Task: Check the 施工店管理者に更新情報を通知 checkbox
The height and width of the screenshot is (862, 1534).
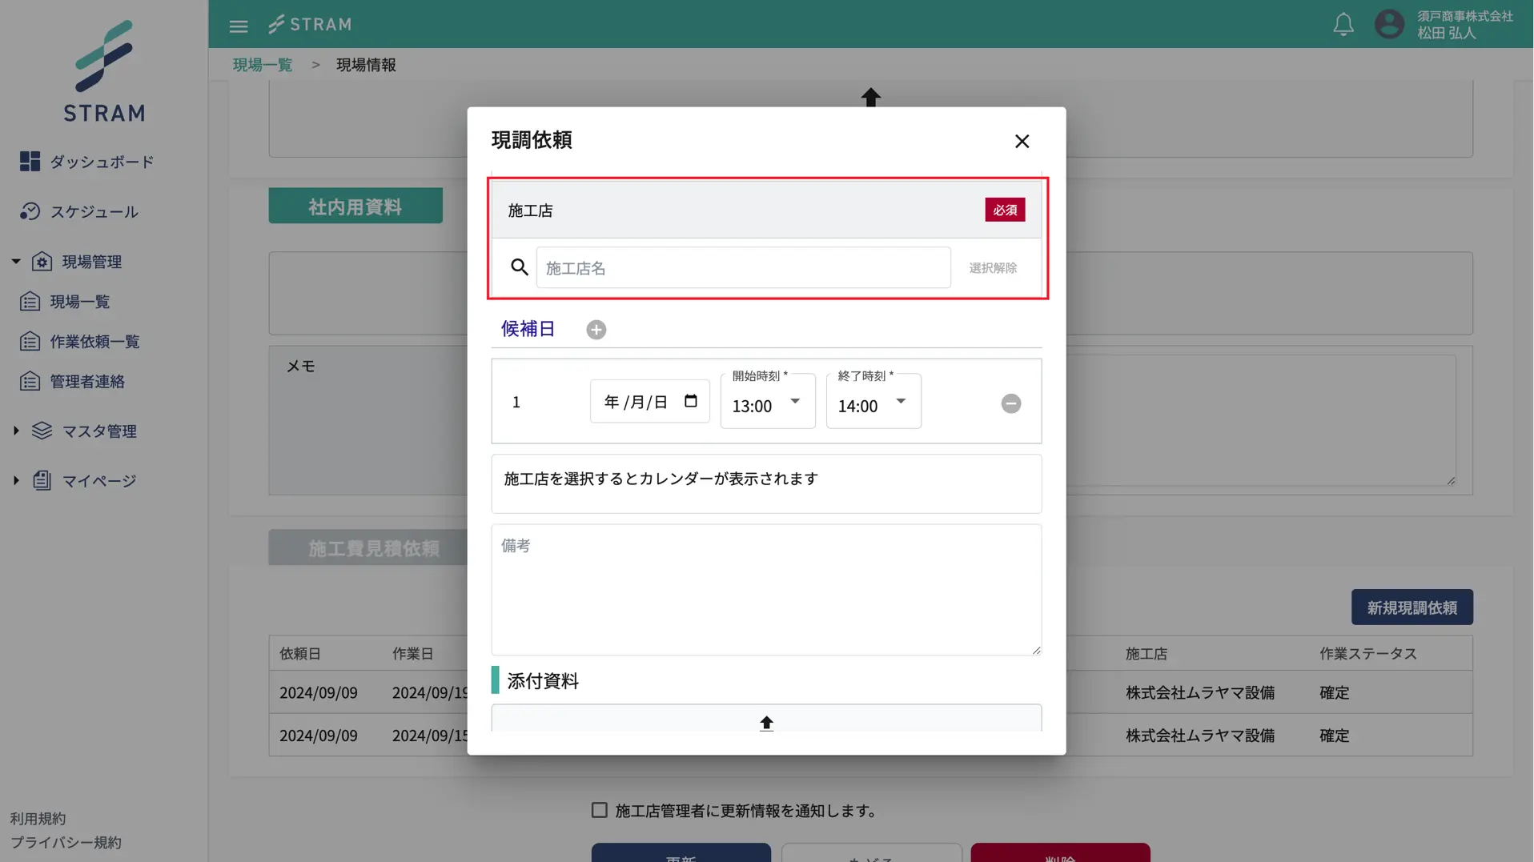Action: 600,810
